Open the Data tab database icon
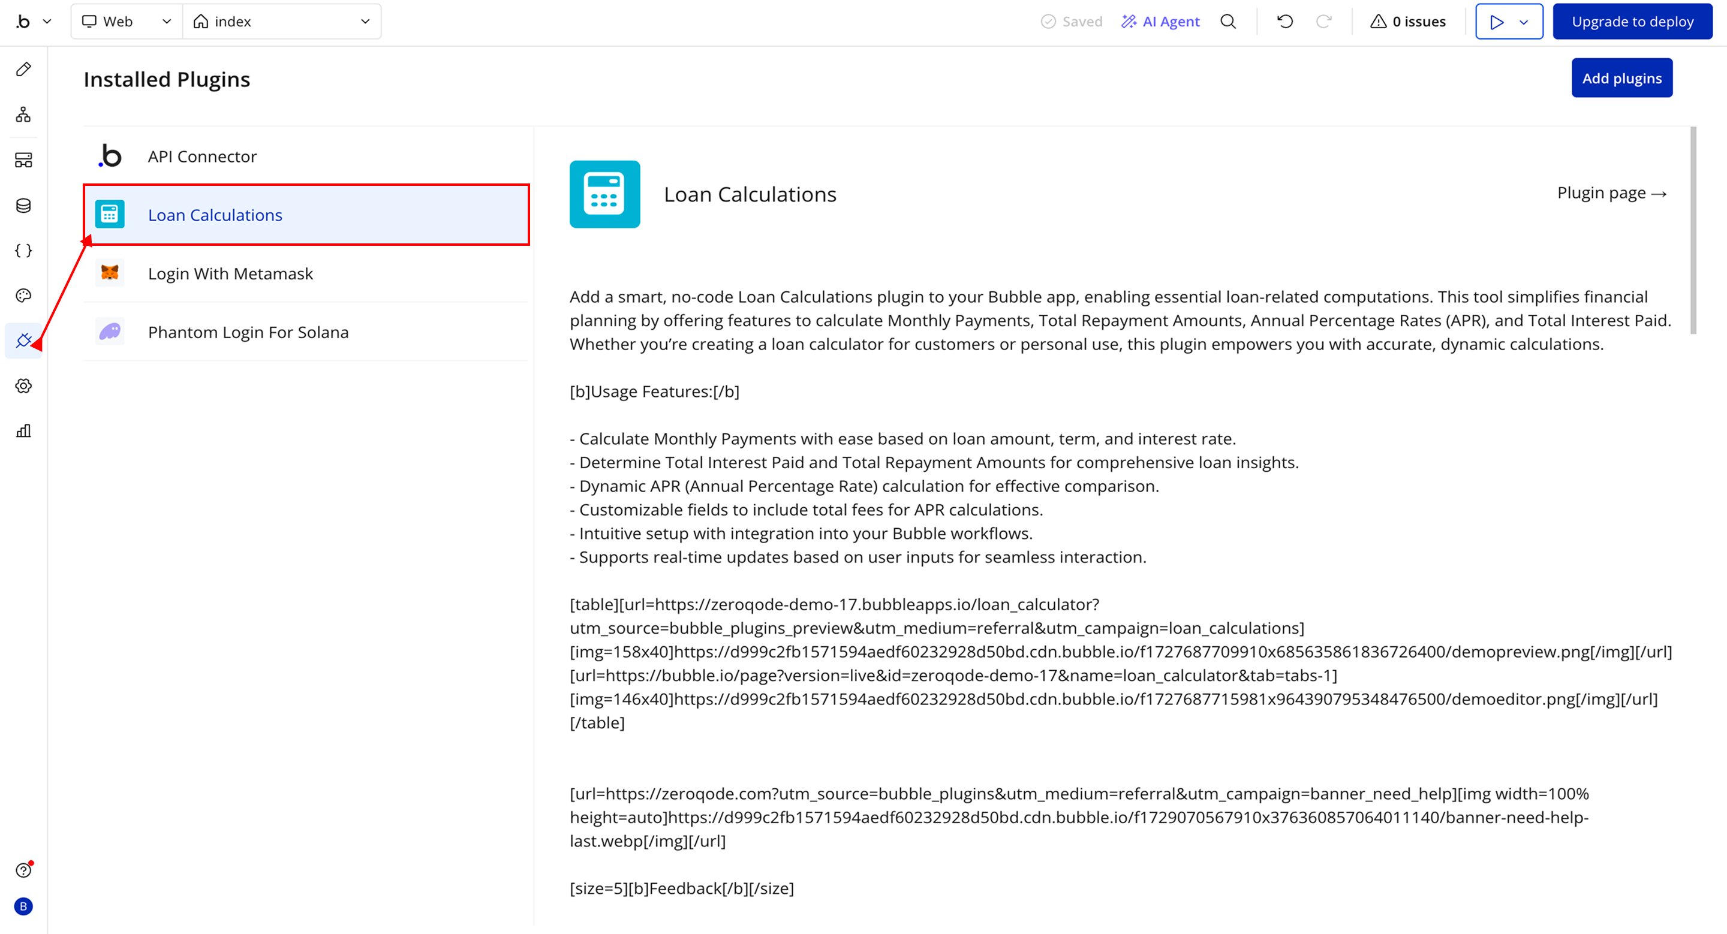The image size is (1727, 934). click(x=23, y=206)
